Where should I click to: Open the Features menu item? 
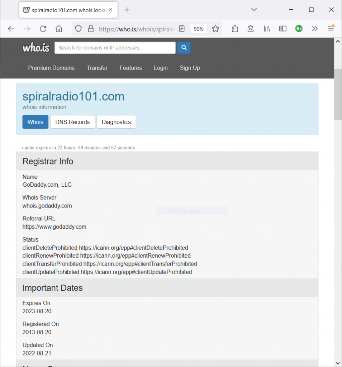130,68
